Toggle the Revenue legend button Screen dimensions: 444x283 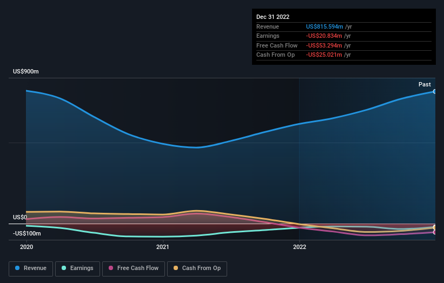[31, 268]
